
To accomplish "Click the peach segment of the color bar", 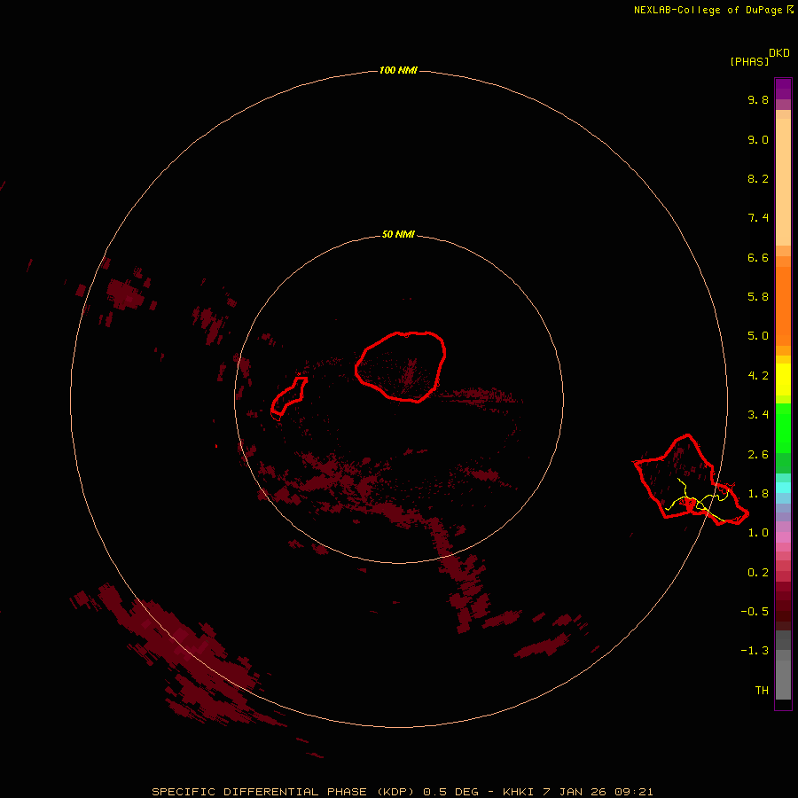I will (783, 182).
